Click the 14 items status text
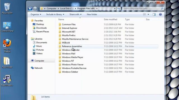179x100 pixels. point(45,97)
